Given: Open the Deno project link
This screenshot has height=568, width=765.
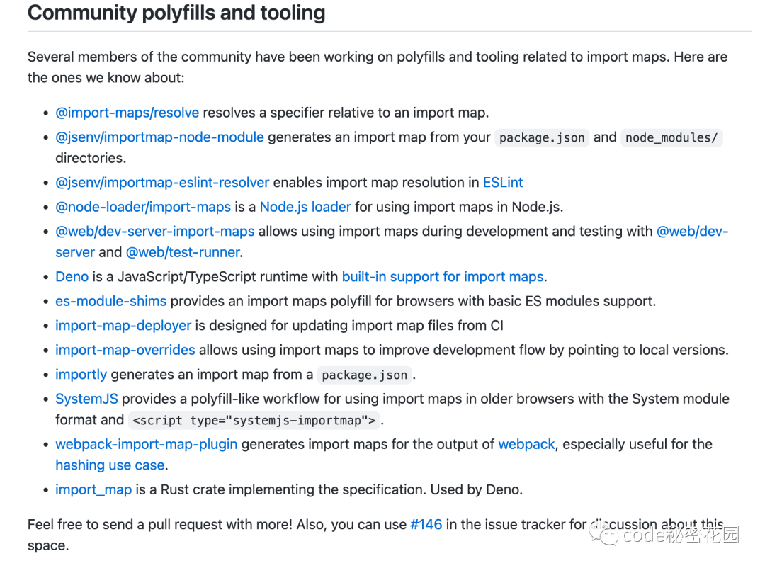Looking at the screenshot, I should click(72, 276).
